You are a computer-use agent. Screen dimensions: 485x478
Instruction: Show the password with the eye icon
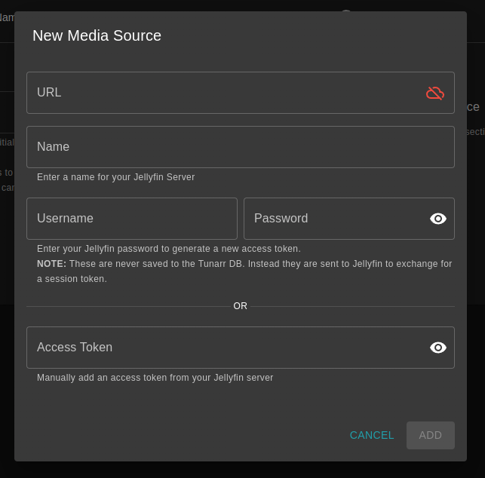(438, 219)
